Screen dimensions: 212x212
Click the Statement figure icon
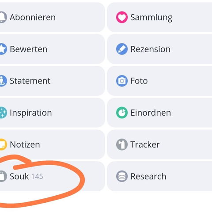(x=3, y=81)
